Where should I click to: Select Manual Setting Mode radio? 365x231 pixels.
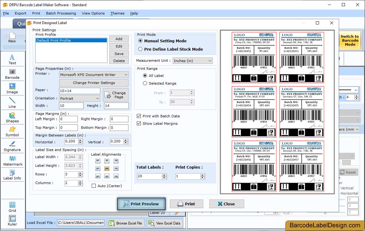pyautogui.click(x=141, y=41)
